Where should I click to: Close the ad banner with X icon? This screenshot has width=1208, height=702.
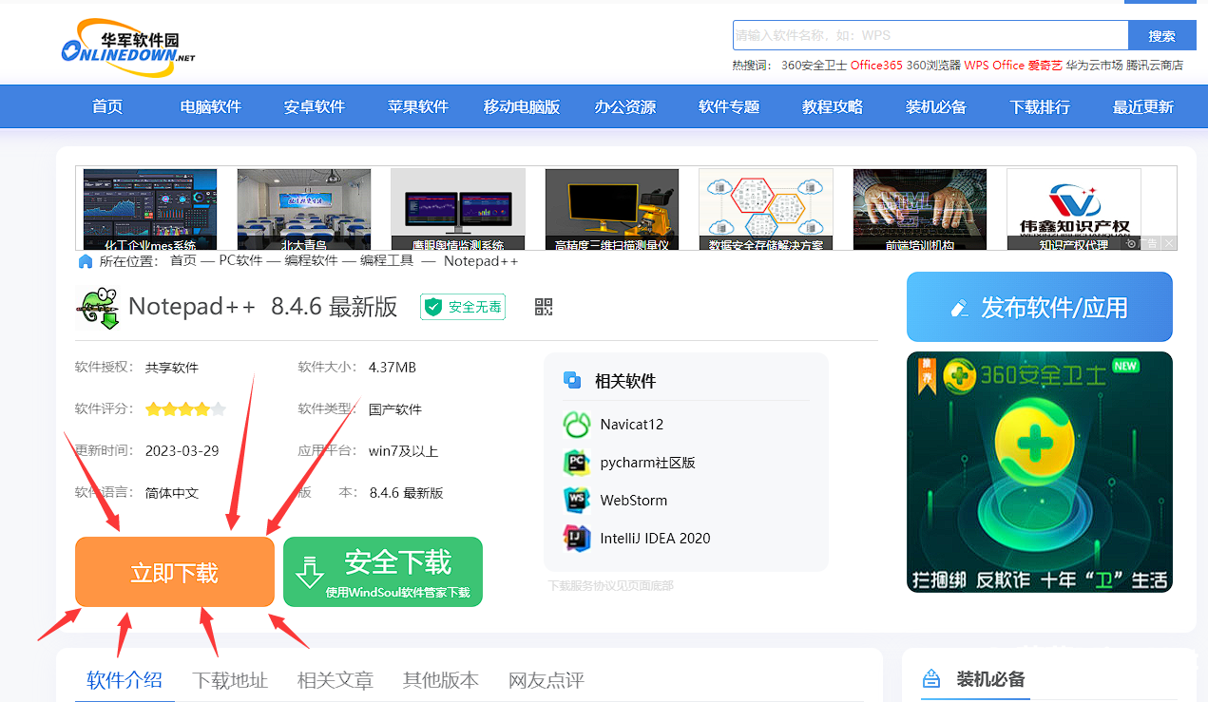(1168, 244)
